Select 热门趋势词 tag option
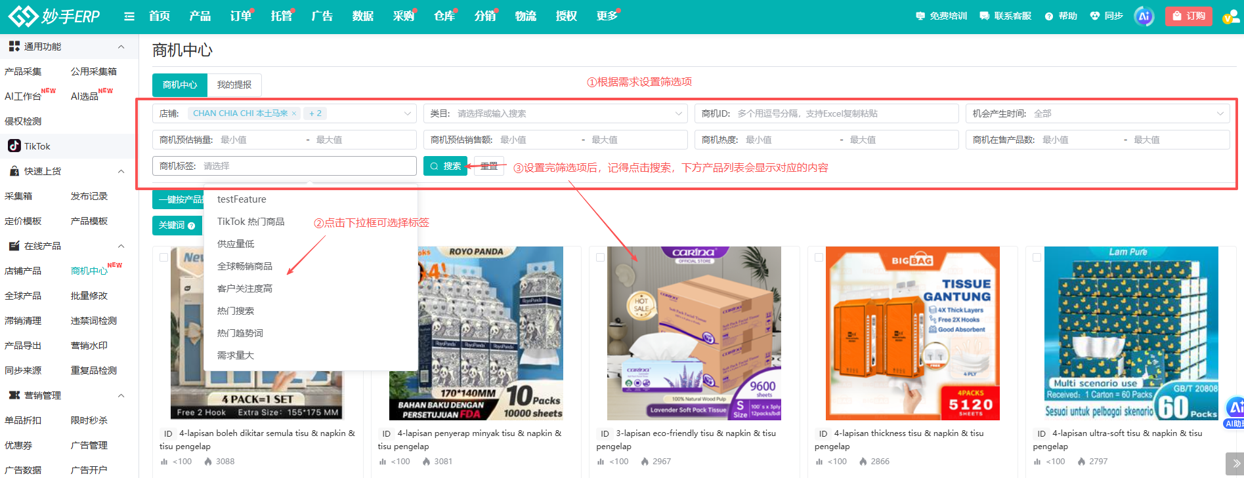 pyautogui.click(x=311, y=333)
